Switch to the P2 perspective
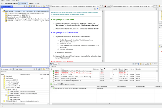The height and width of the screenshot is (108, 162). tap(38, 4)
